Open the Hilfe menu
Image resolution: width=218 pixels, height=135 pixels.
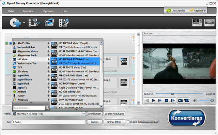click(65, 11)
